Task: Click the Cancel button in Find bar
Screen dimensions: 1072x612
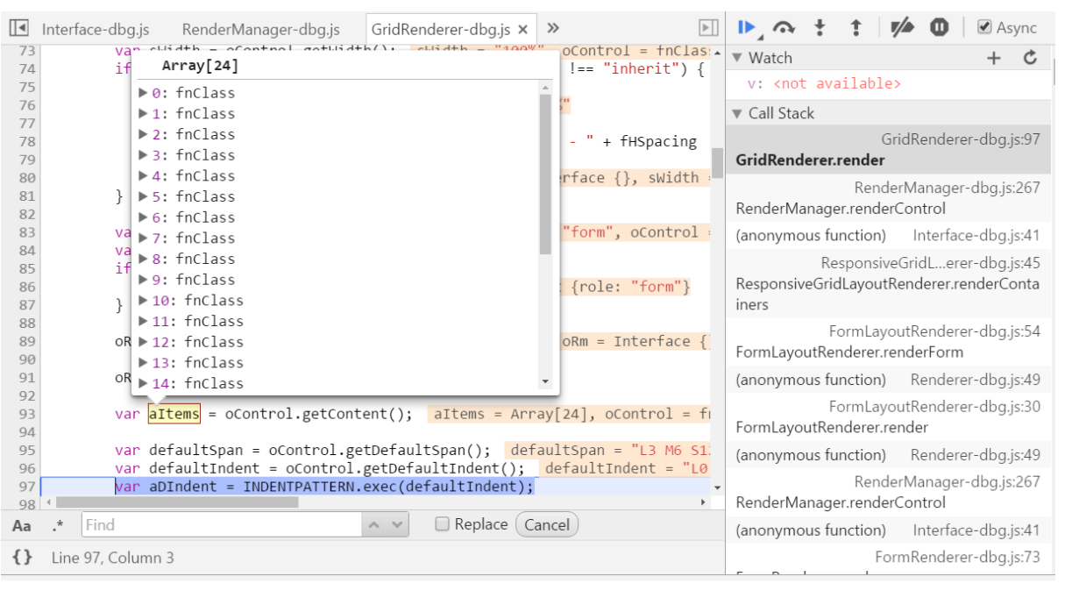Action: pyautogui.click(x=547, y=523)
